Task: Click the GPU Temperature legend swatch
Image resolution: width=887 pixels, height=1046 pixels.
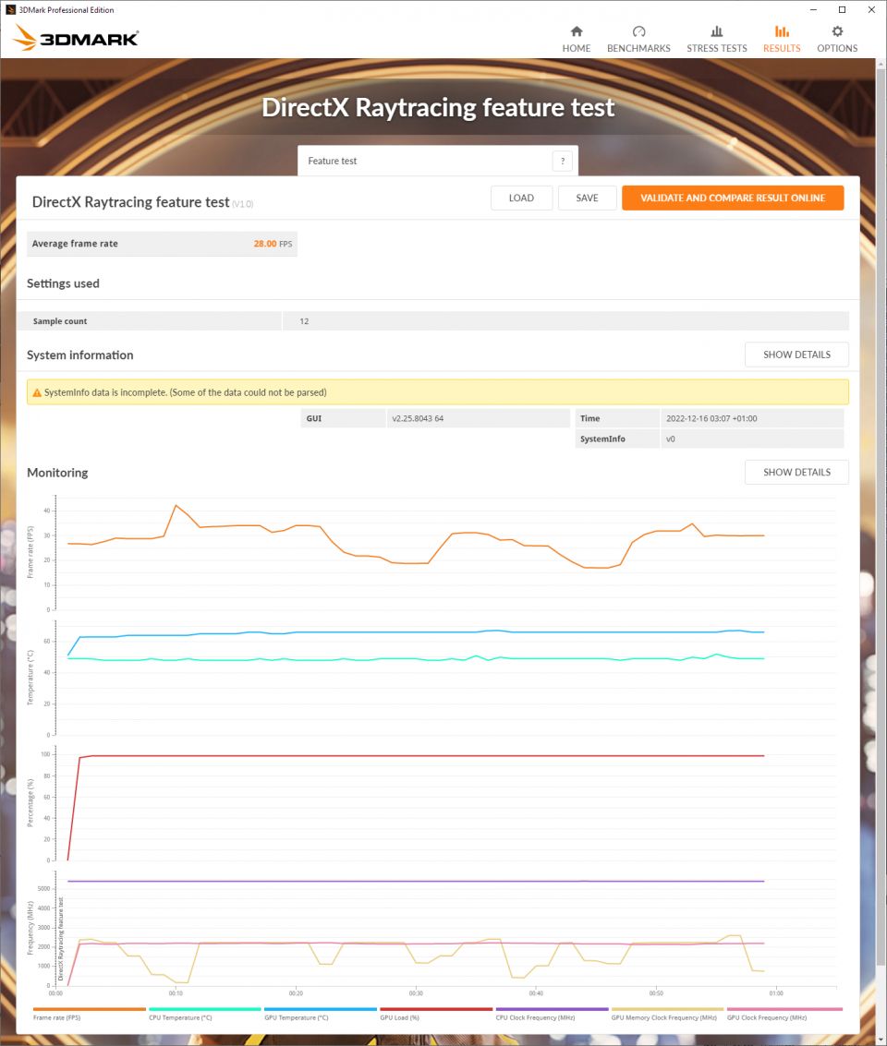Action: pos(321,1009)
